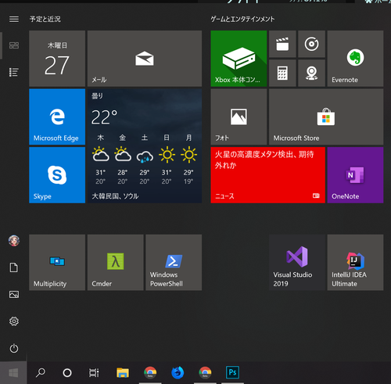Open Photoshop on taskbar
Screen dimensions: 391x384
[x=232, y=372]
